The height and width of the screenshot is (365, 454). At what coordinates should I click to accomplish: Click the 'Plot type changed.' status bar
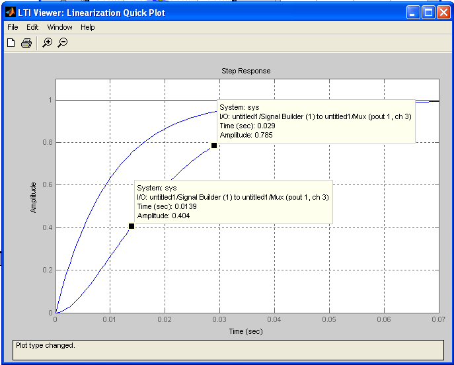(227, 350)
